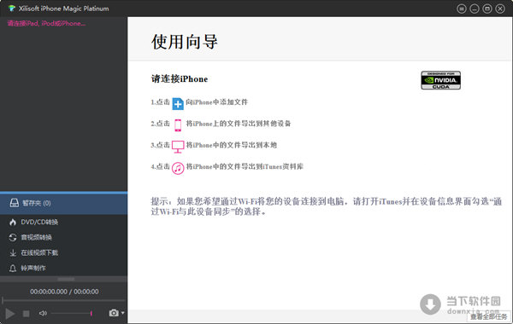This screenshot has width=513, height=324.
Task: Click 查看全部任务 view all tasks button
Action: click(488, 316)
